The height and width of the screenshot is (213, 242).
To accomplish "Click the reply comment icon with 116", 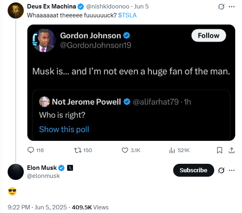I will pyautogui.click(x=31, y=150).
